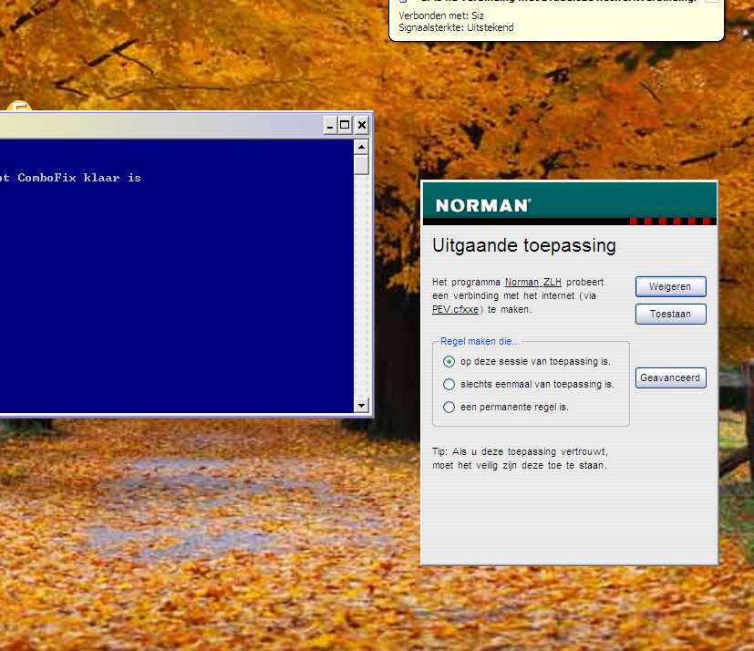754x651 pixels.
Task: Open the Geavanceerd advanced options
Action: click(670, 377)
